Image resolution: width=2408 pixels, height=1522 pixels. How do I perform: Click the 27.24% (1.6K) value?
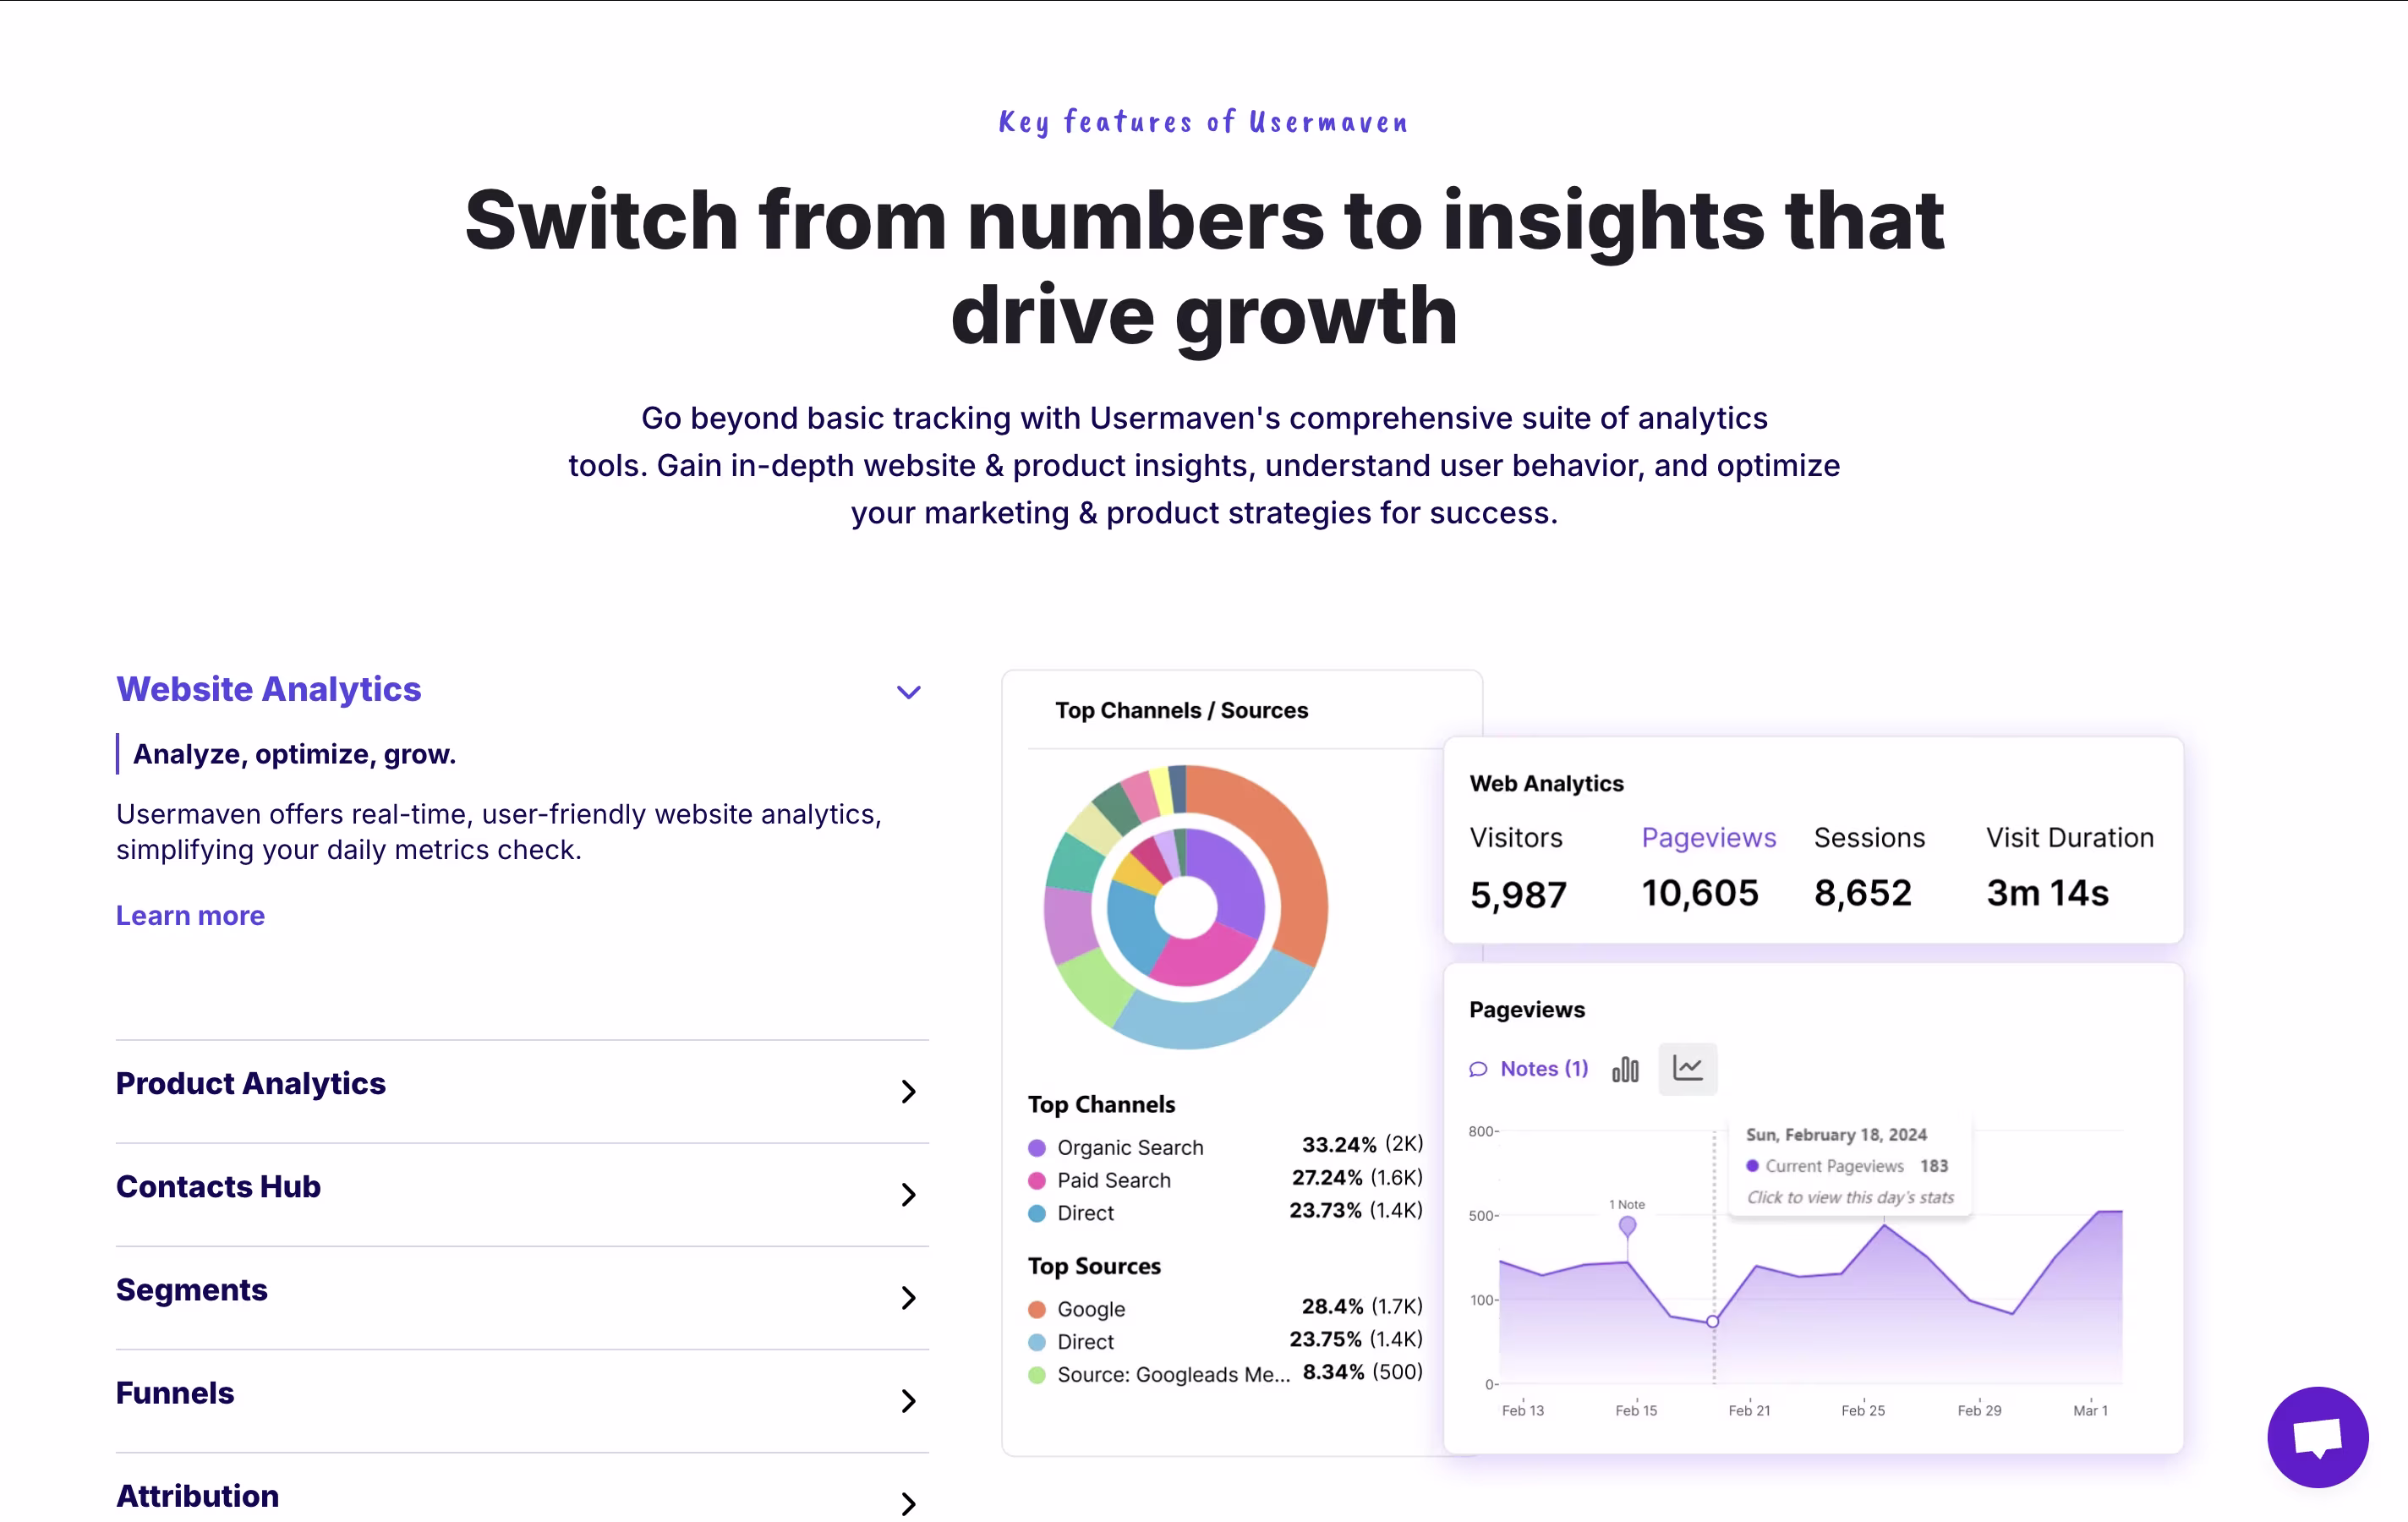coord(1357,1177)
